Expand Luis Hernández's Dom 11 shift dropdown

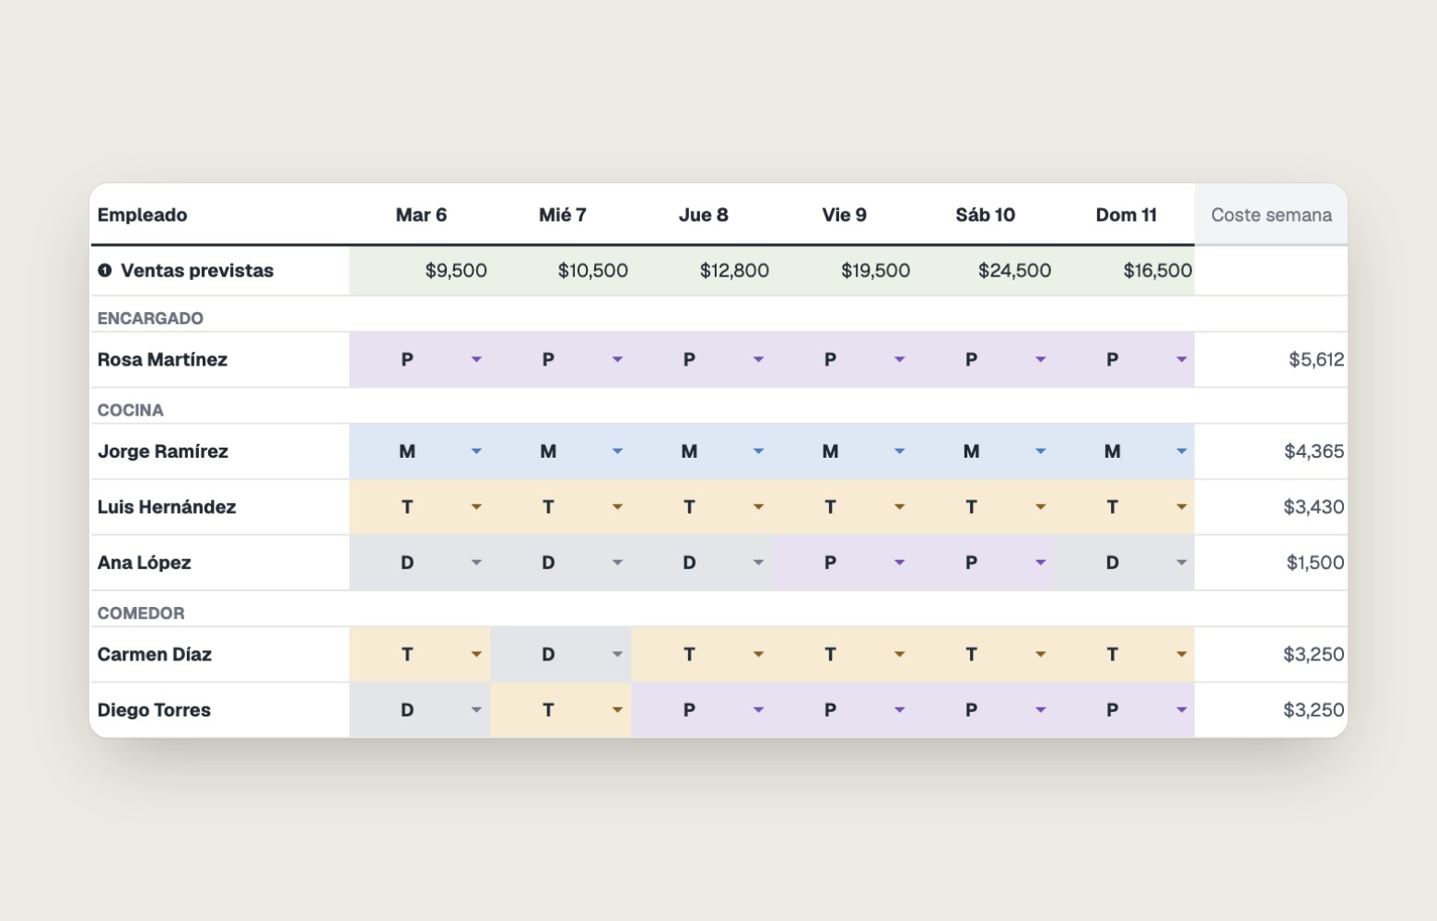(x=1181, y=507)
